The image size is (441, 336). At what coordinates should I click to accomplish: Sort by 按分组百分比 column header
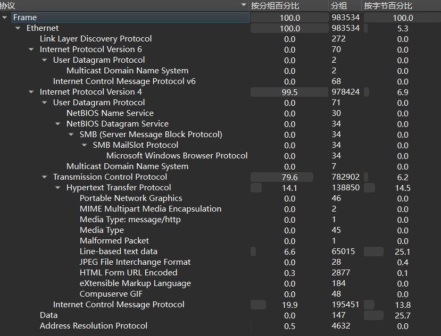click(275, 5)
